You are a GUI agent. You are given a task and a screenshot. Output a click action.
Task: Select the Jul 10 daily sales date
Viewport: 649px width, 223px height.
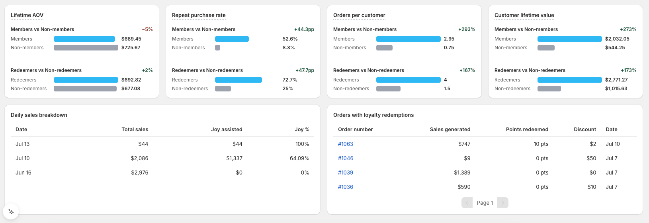(x=23, y=158)
